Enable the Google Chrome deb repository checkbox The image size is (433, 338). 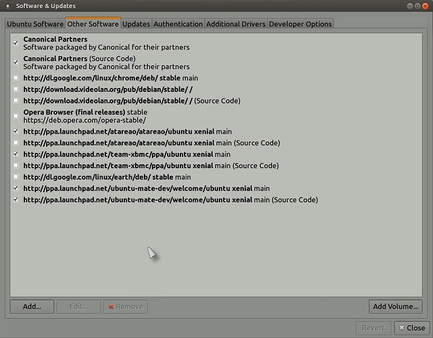[x=16, y=78]
